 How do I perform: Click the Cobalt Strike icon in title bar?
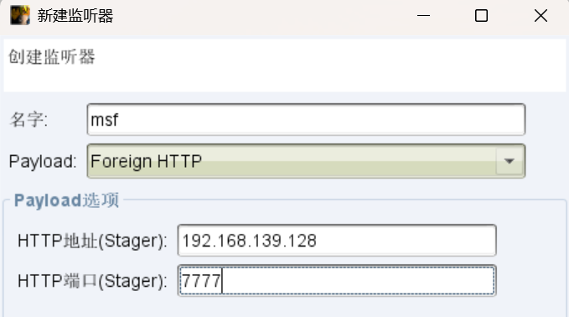[20, 16]
